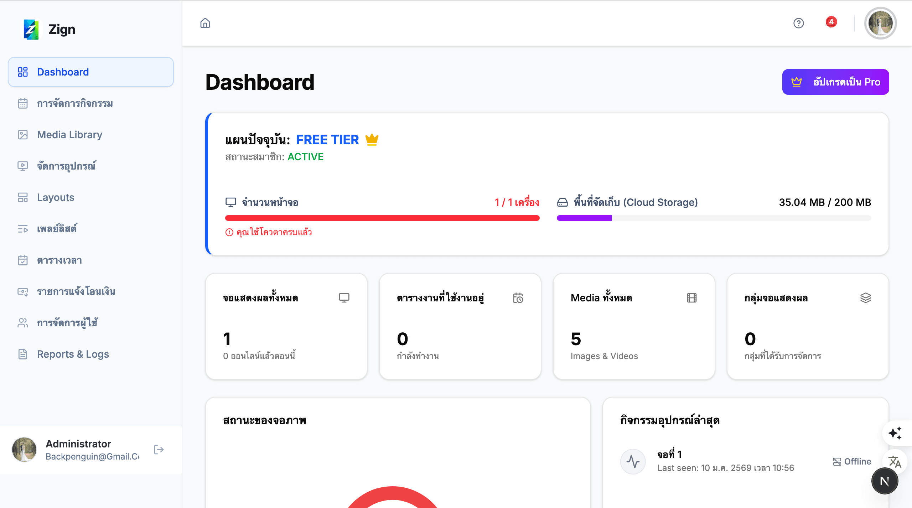
Task: Open รายการแจ้งโอนเงิน page
Action: point(76,291)
